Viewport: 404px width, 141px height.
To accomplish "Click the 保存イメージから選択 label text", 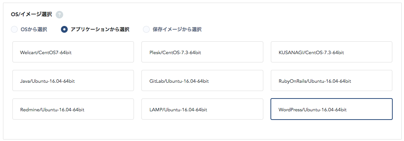I will (x=177, y=29).
